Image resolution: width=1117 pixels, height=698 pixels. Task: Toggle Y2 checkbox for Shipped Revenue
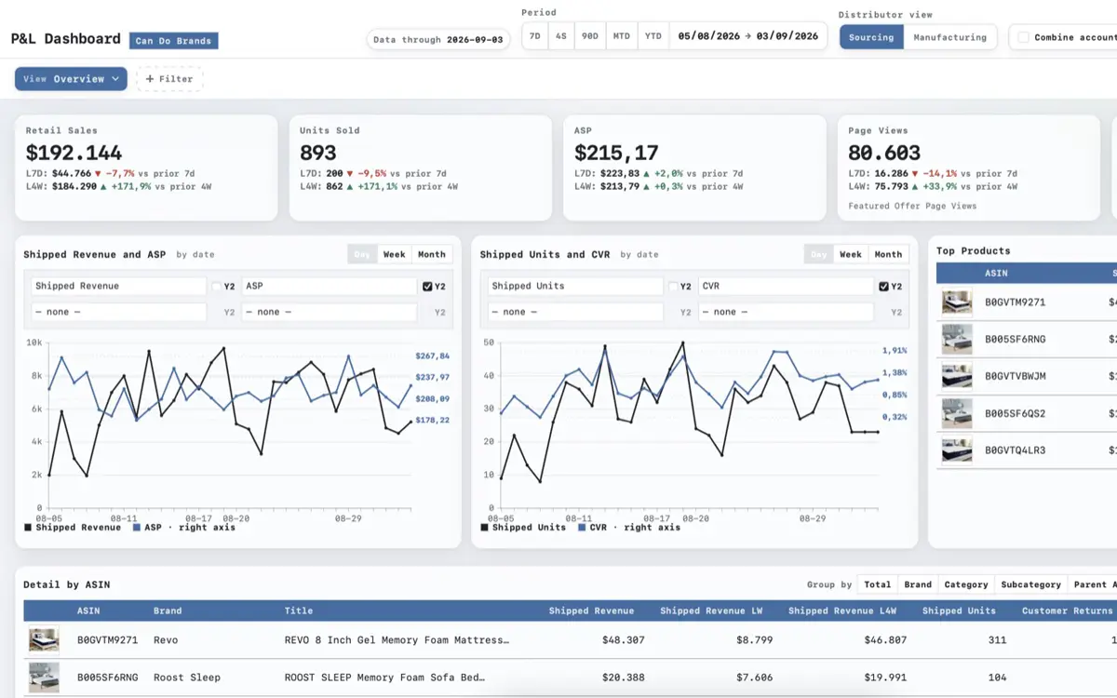[217, 287]
